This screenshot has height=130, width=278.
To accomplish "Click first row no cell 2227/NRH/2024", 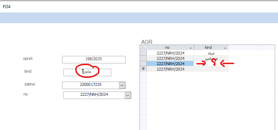I will coord(170,53).
